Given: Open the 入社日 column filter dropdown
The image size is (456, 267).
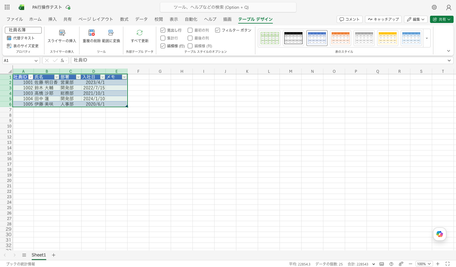Looking at the screenshot, I should click(102, 77).
